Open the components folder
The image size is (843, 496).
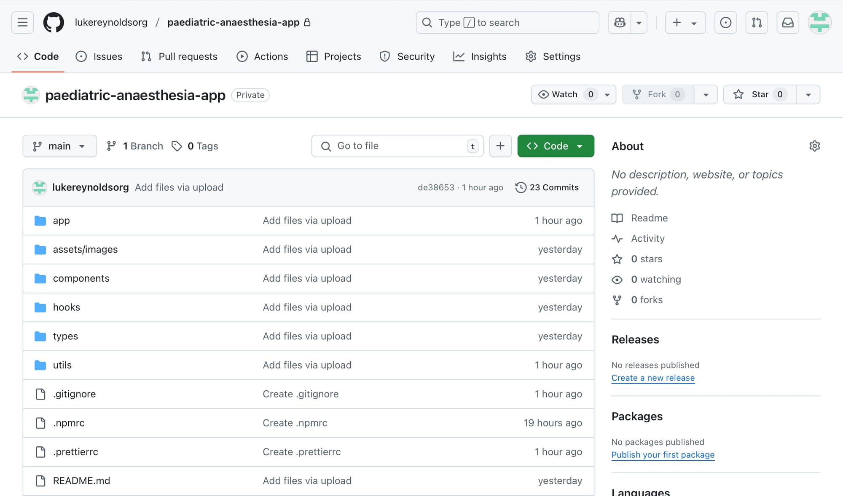click(x=81, y=278)
